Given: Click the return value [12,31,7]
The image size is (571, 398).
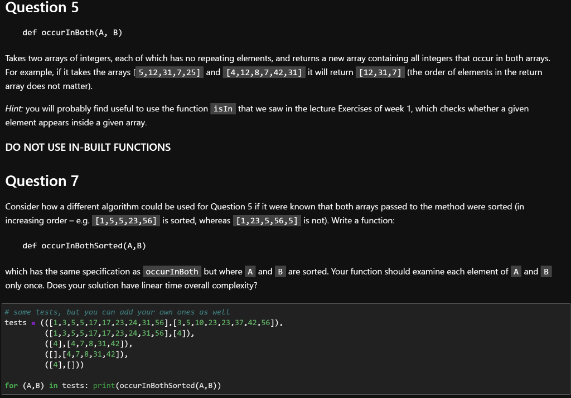Looking at the screenshot, I should pyautogui.click(x=379, y=72).
